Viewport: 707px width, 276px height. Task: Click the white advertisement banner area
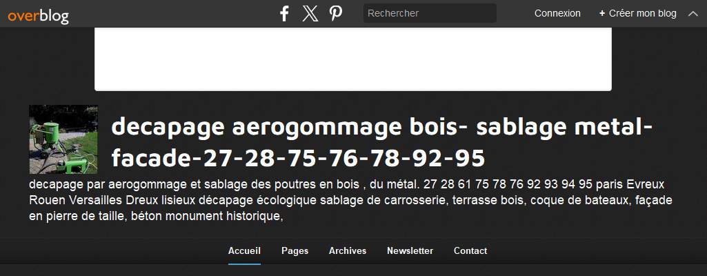(x=353, y=59)
